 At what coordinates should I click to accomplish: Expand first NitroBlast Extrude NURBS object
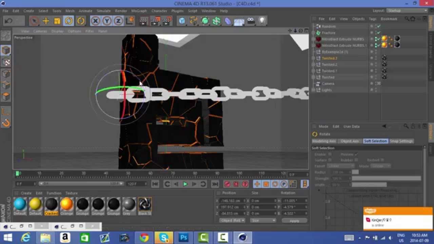[313, 39]
